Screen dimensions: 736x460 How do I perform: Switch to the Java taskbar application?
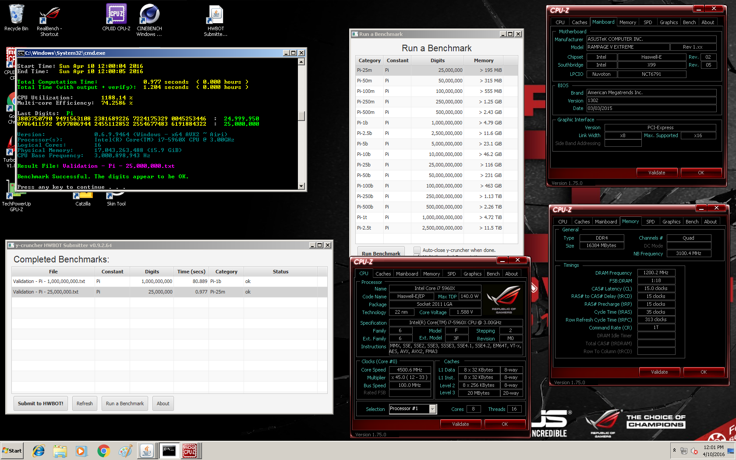click(x=147, y=451)
